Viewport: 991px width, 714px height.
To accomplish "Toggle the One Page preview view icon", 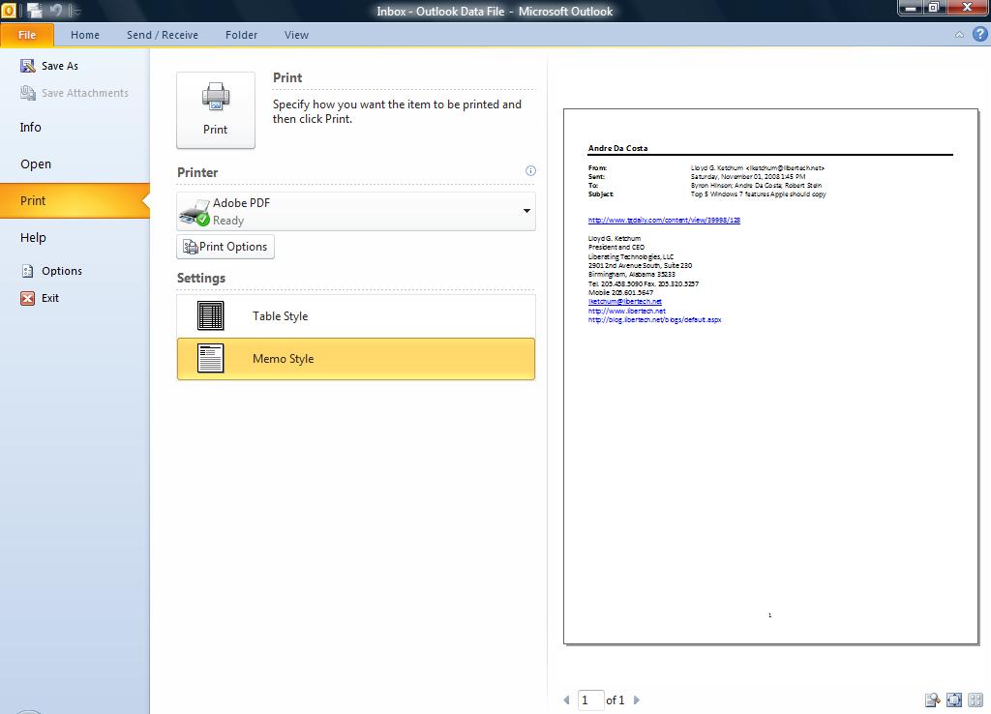I will click(953, 700).
